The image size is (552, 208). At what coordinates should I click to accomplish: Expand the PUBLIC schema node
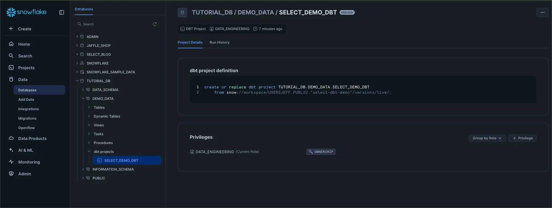tap(83, 178)
